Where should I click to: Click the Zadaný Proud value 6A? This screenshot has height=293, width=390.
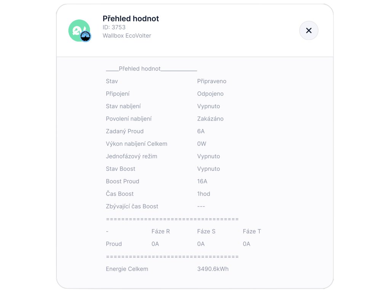coord(201,132)
